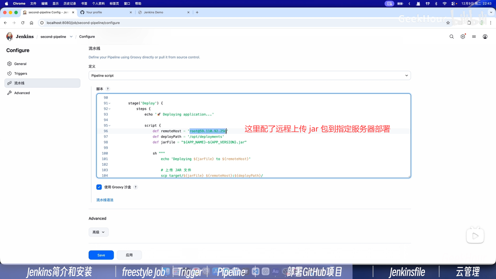Open Manage Jenkins gear icon
Viewport: 496px width, 279px height.
pyautogui.click(x=463, y=37)
